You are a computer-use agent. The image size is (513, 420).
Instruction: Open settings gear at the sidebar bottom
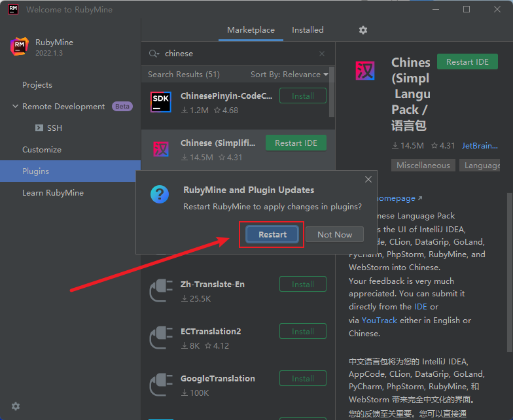click(x=16, y=406)
